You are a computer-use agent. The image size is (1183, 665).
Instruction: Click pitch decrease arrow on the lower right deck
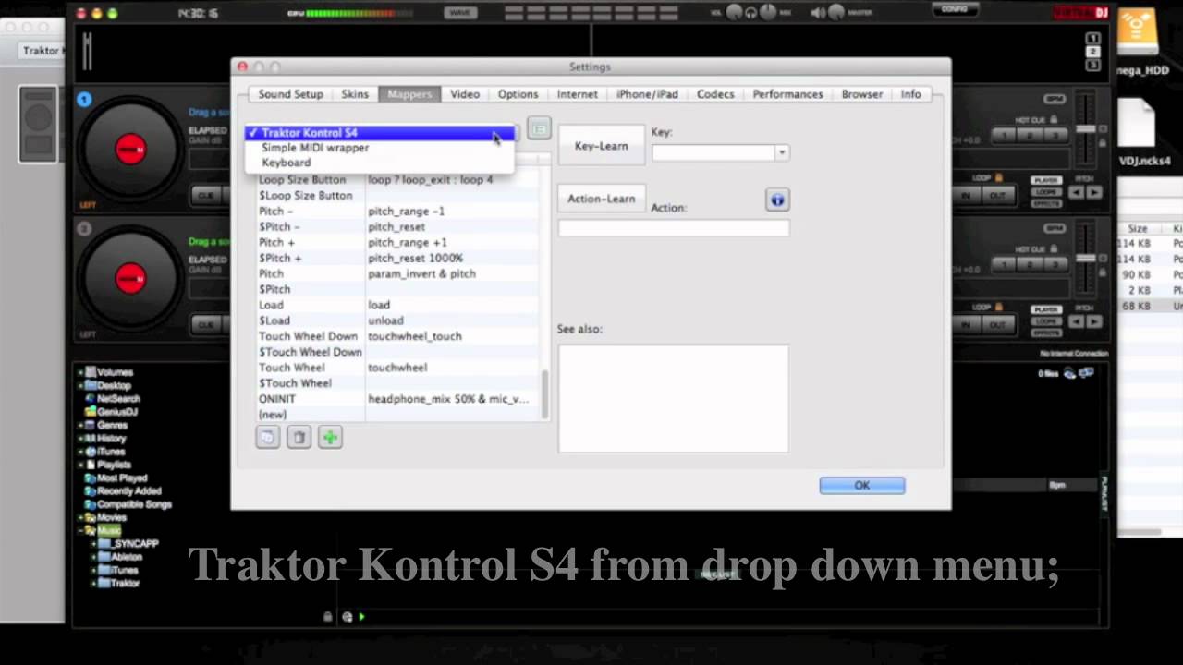click(x=1077, y=322)
